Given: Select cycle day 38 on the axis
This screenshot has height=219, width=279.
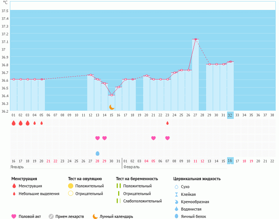Looking at the screenshot, I should [272, 115].
